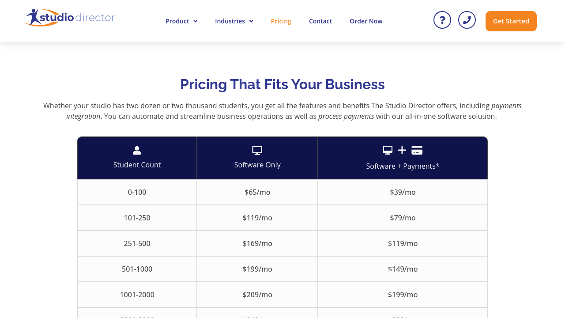Click the Student Count person icon
Image resolution: width=565 pixels, height=318 pixels.
[137, 151]
